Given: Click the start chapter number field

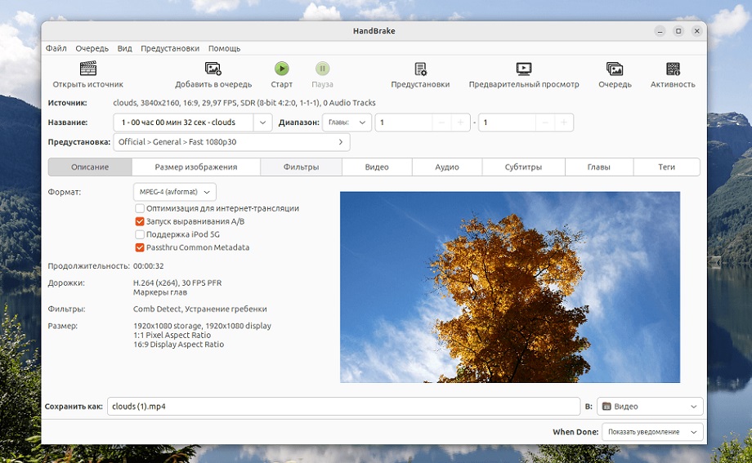Looking at the screenshot, I should pyautogui.click(x=404, y=122).
